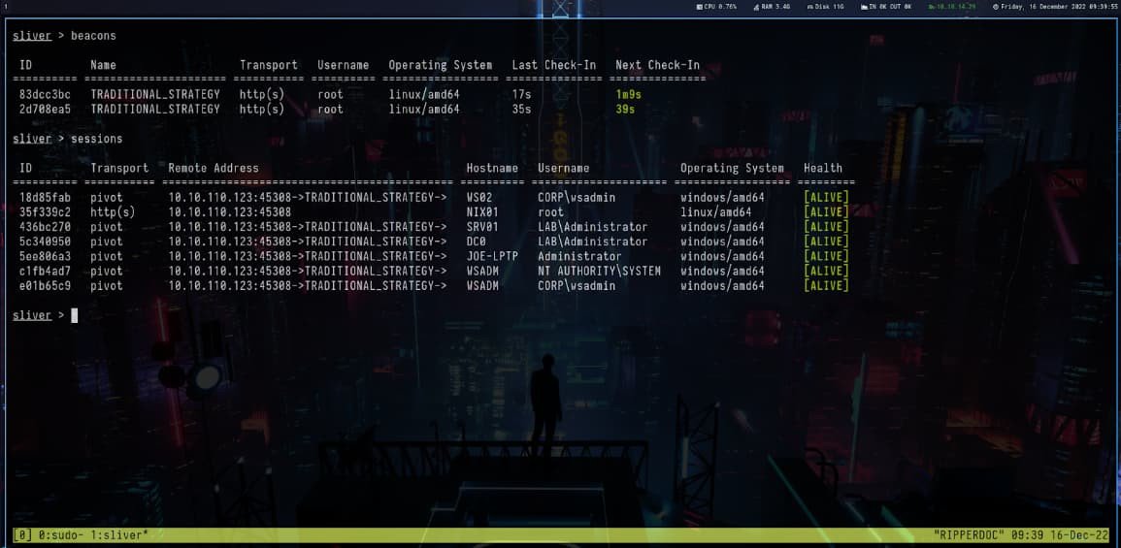Click the http(s) transport of session 35f339c2
Screen dimensions: 1121x548
(x=113, y=212)
